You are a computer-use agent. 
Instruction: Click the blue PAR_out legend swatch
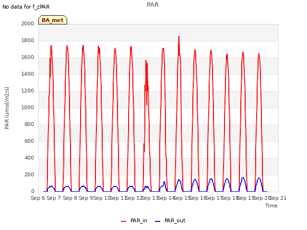coord(158,221)
